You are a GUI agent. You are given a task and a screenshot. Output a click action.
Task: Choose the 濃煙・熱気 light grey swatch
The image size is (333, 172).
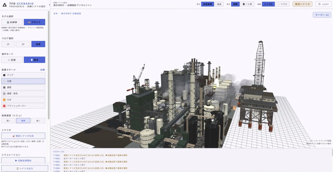click(4, 94)
